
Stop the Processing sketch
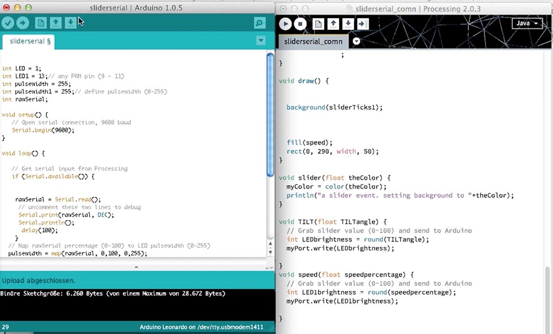click(300, 24)
